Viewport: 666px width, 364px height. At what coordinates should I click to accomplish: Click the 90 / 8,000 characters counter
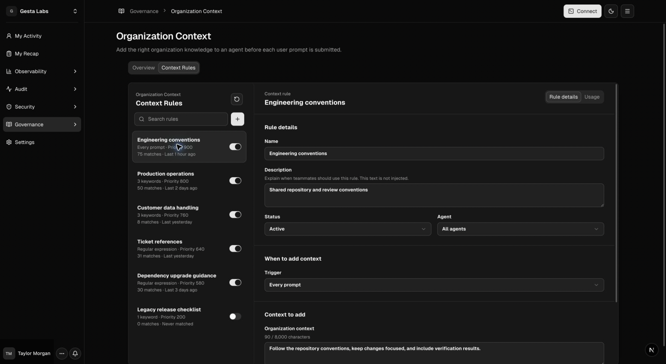287,337
